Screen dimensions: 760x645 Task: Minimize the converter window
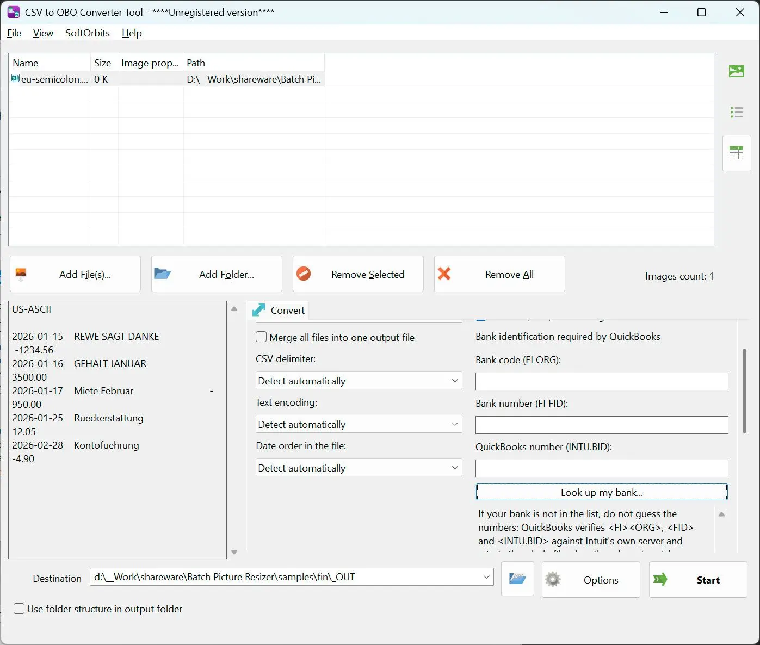coord(663,12)
